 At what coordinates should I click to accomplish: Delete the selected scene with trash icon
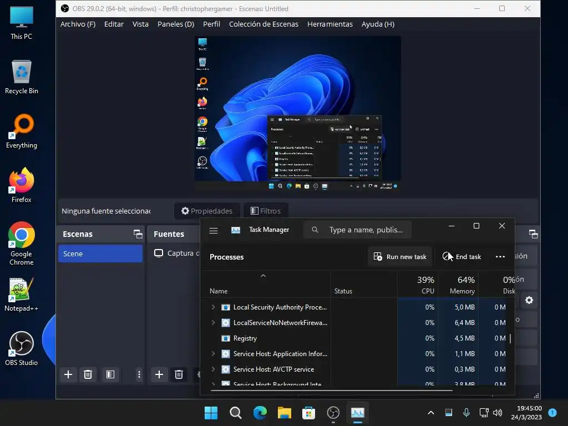pos(88,374)
